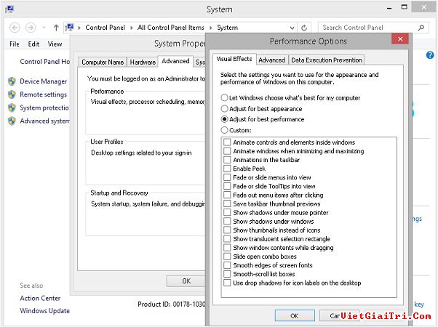Open the Data Execution Prevention tab
The image size is (438, 327).
click(x=327, y=60)
